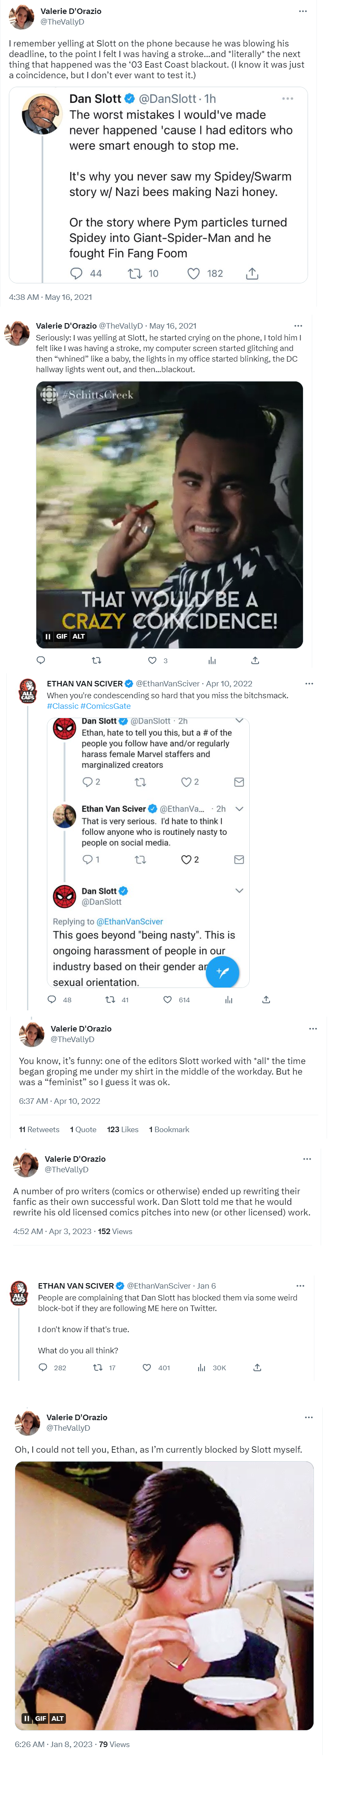Image resolution: width=349 pixels, height=1794 pixels.
Task: Like the tweet with 401 likes
Action: click(147, 1368)
